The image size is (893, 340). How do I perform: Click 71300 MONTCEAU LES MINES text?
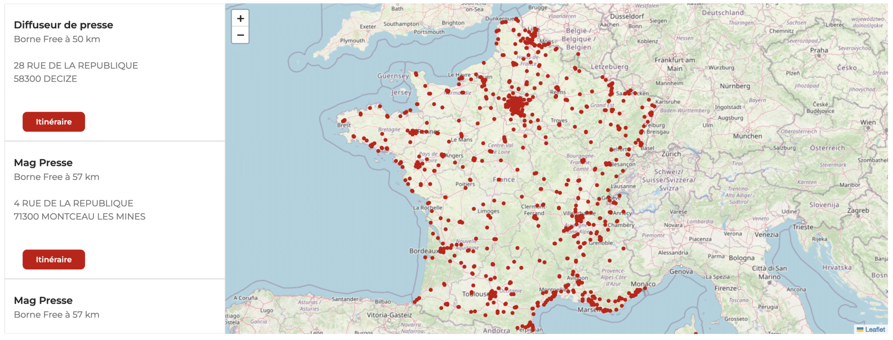[x=80, y=216]
